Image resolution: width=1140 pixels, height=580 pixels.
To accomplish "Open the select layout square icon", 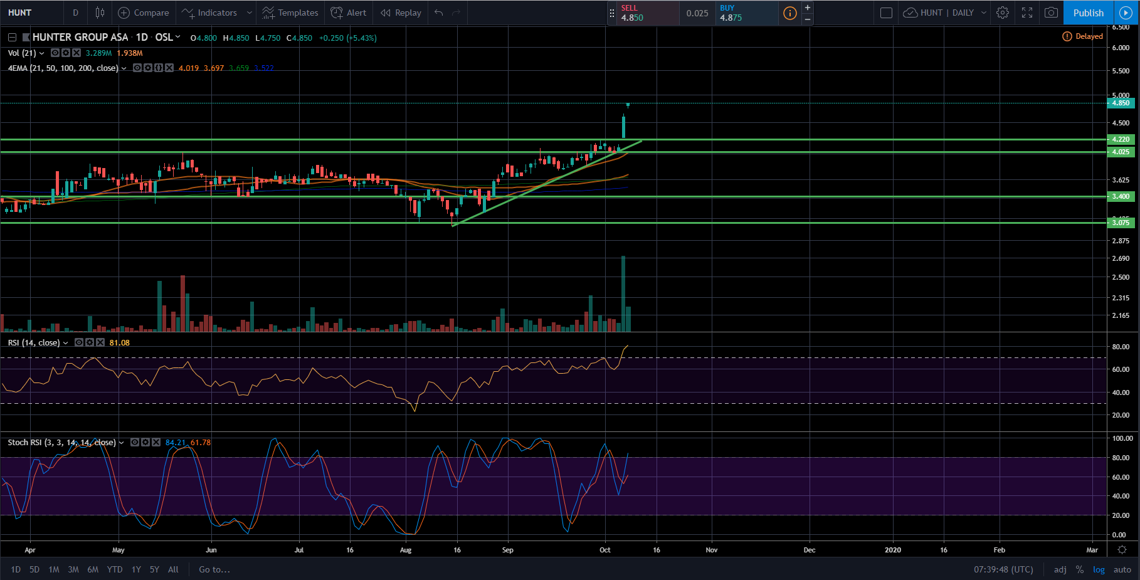I will pyautogui.click(x=886, y=13).
